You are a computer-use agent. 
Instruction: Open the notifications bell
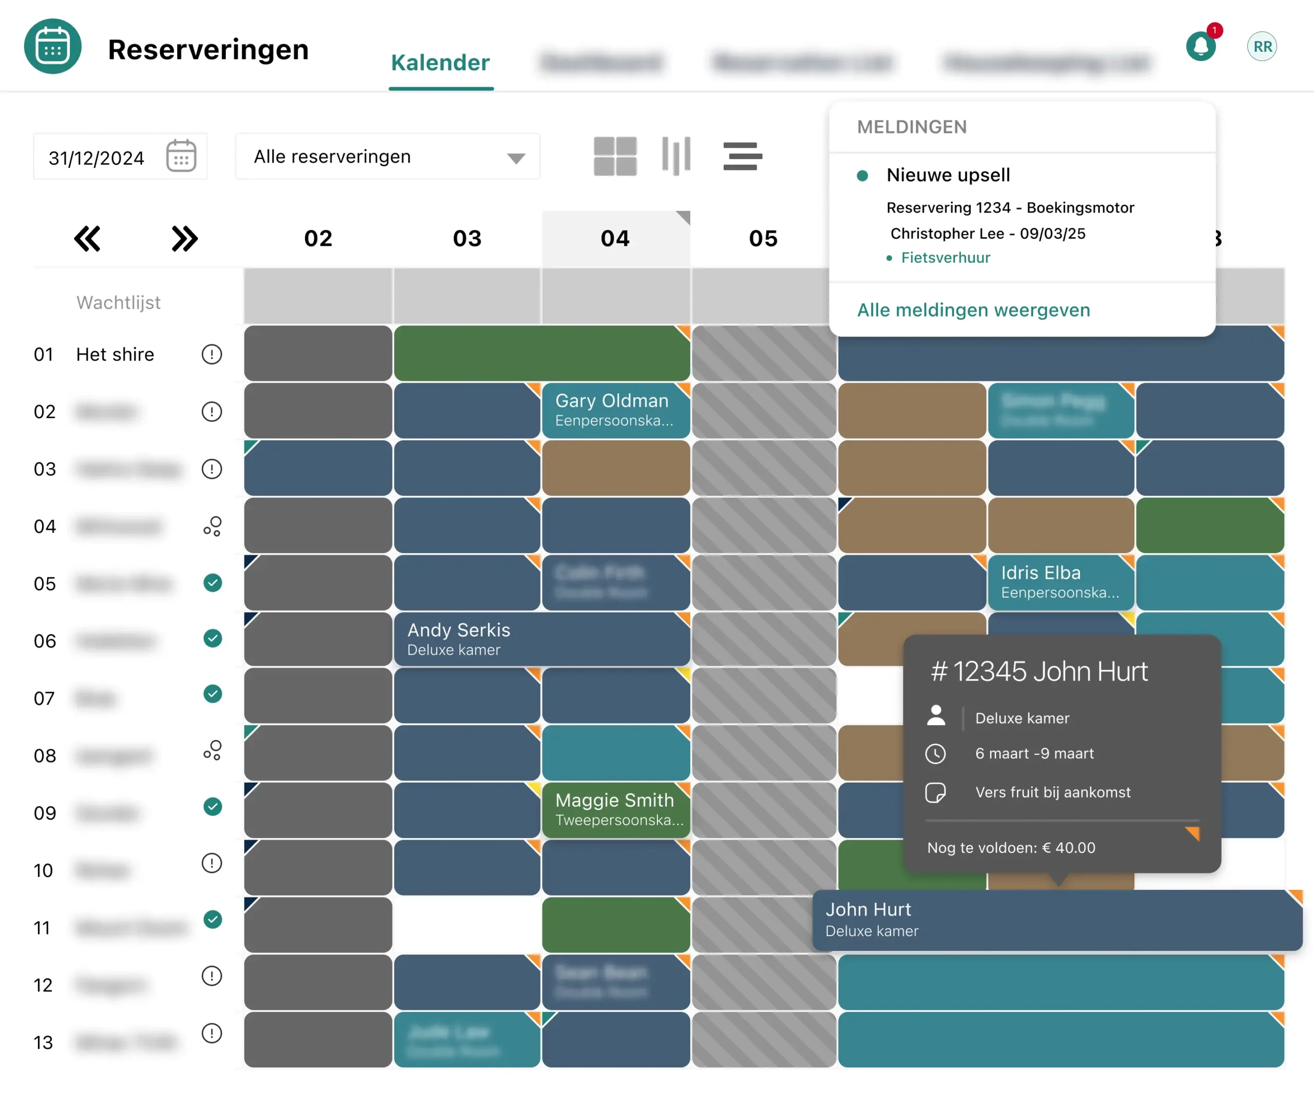(x=1201, y=45)
